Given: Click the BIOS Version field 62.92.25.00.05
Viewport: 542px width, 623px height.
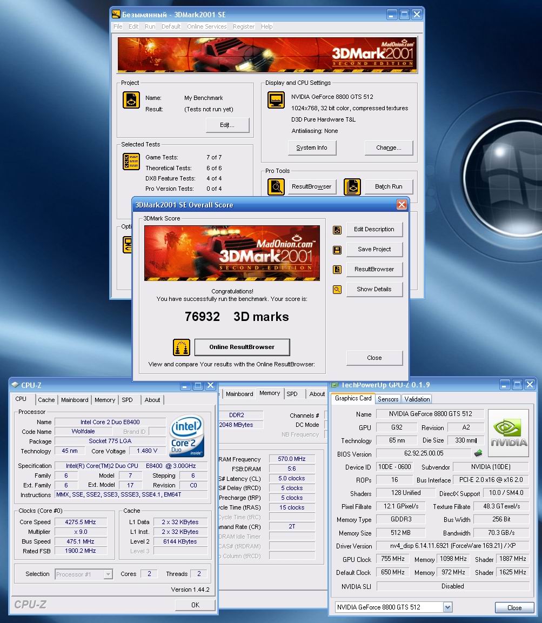Looking at the screenshot, I should [424, 453].
